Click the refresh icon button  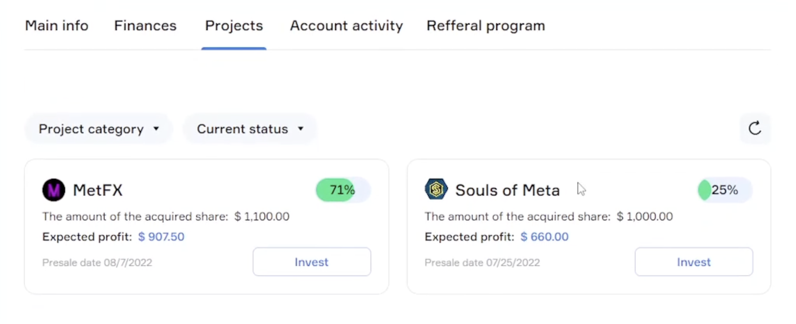pyautogui.click(x=755, y=128)
